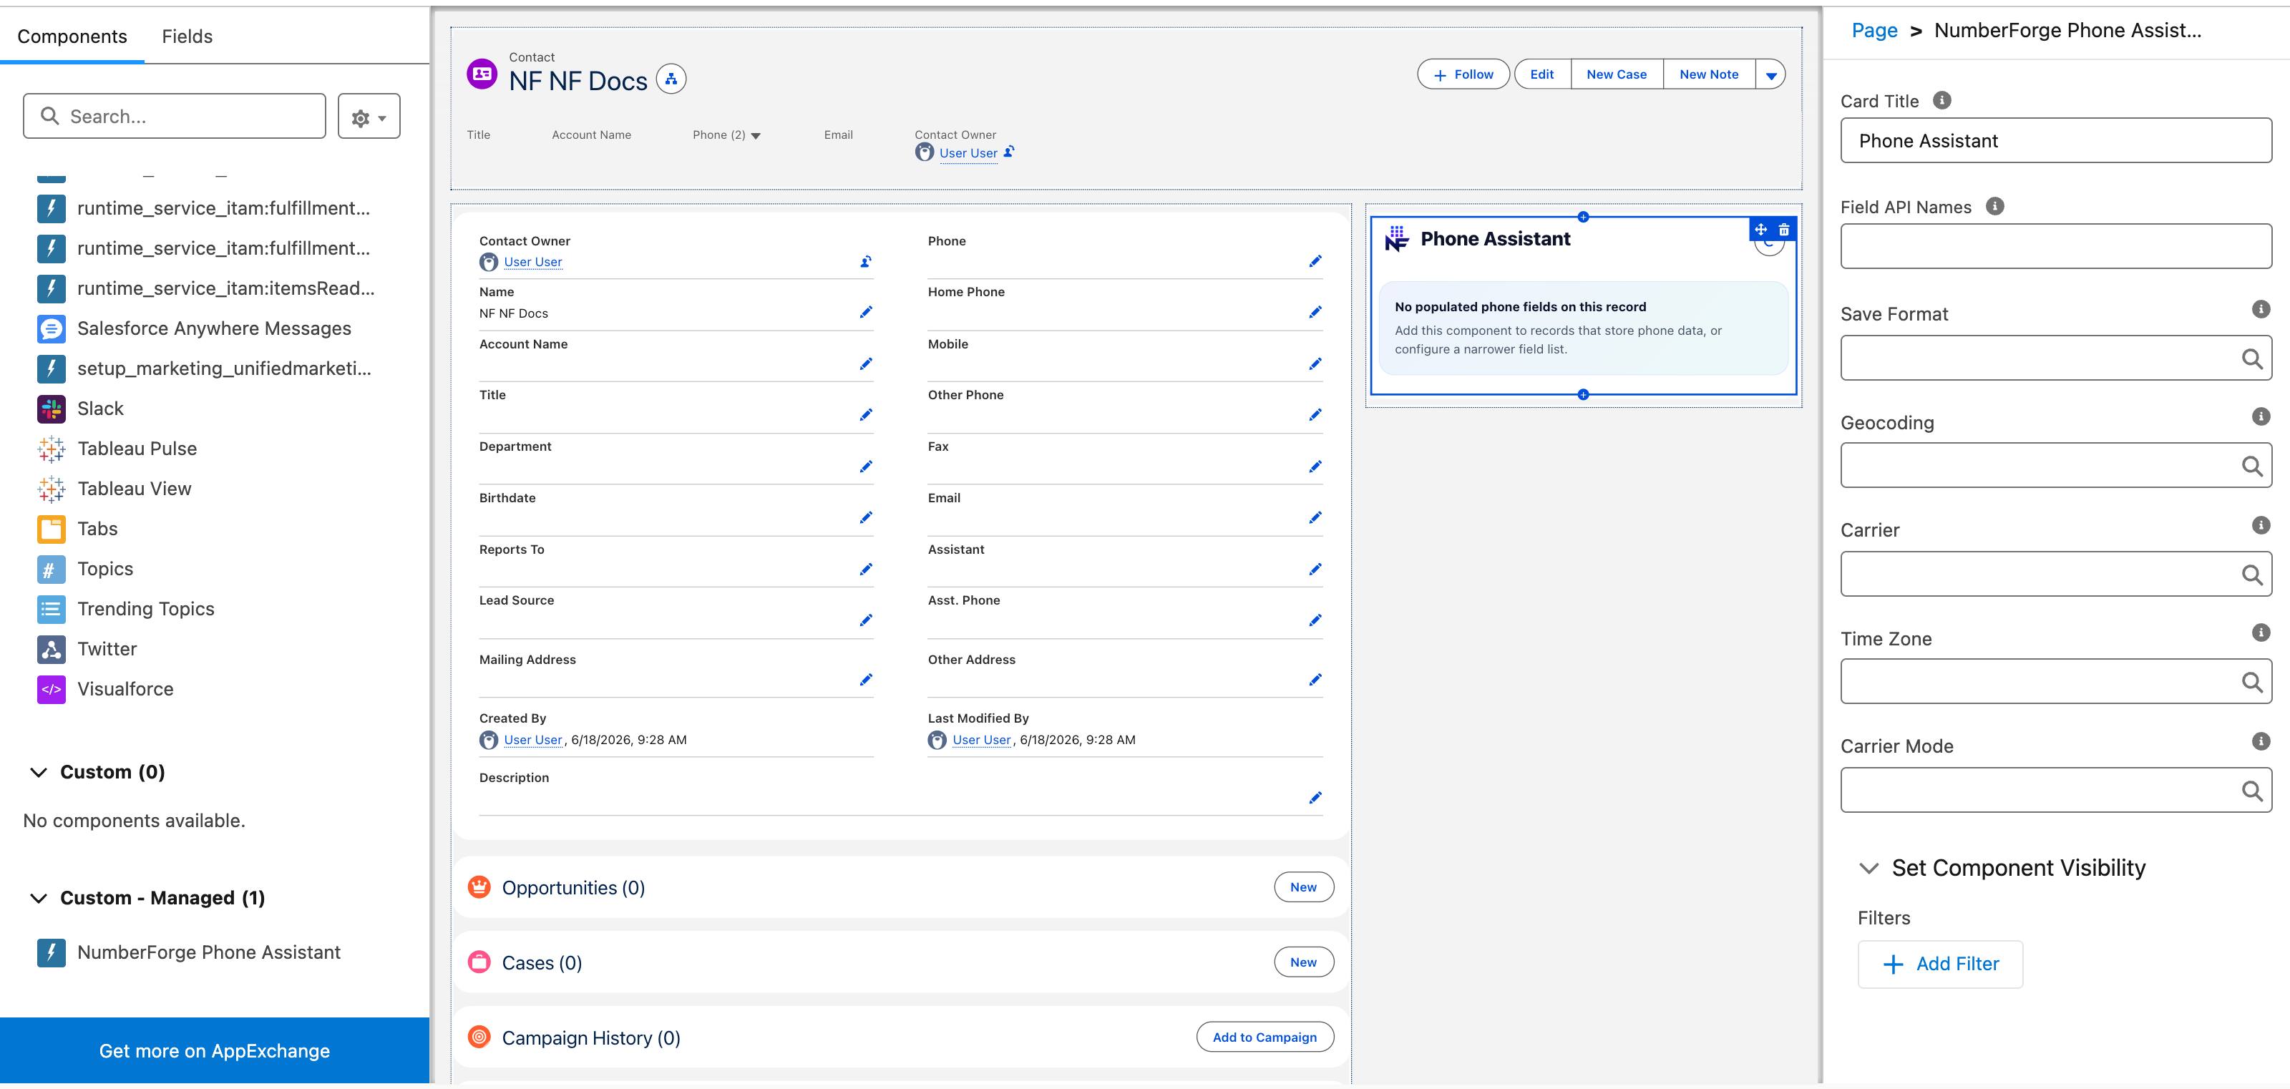Click the Field API Names input field
This screenshot has width=2290, height=1089.
[x=2055, y=246]
